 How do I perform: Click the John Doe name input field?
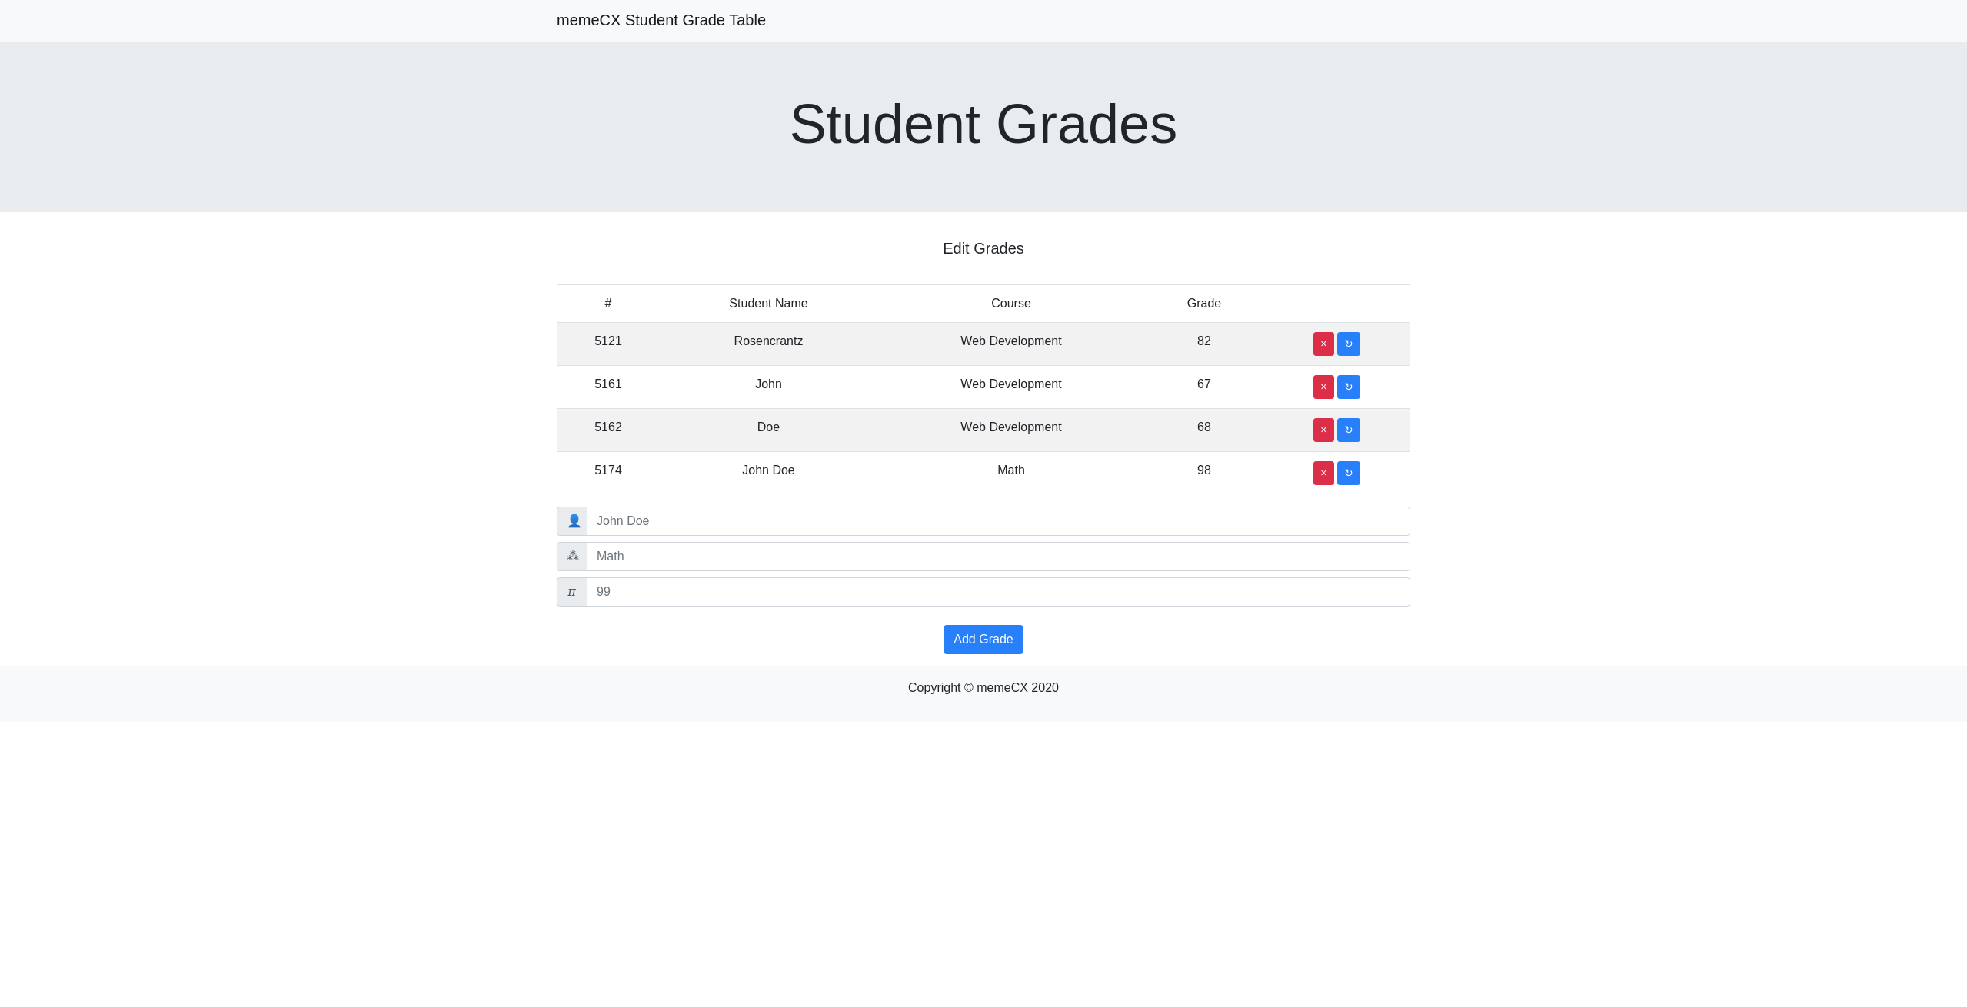click(998, 520)
